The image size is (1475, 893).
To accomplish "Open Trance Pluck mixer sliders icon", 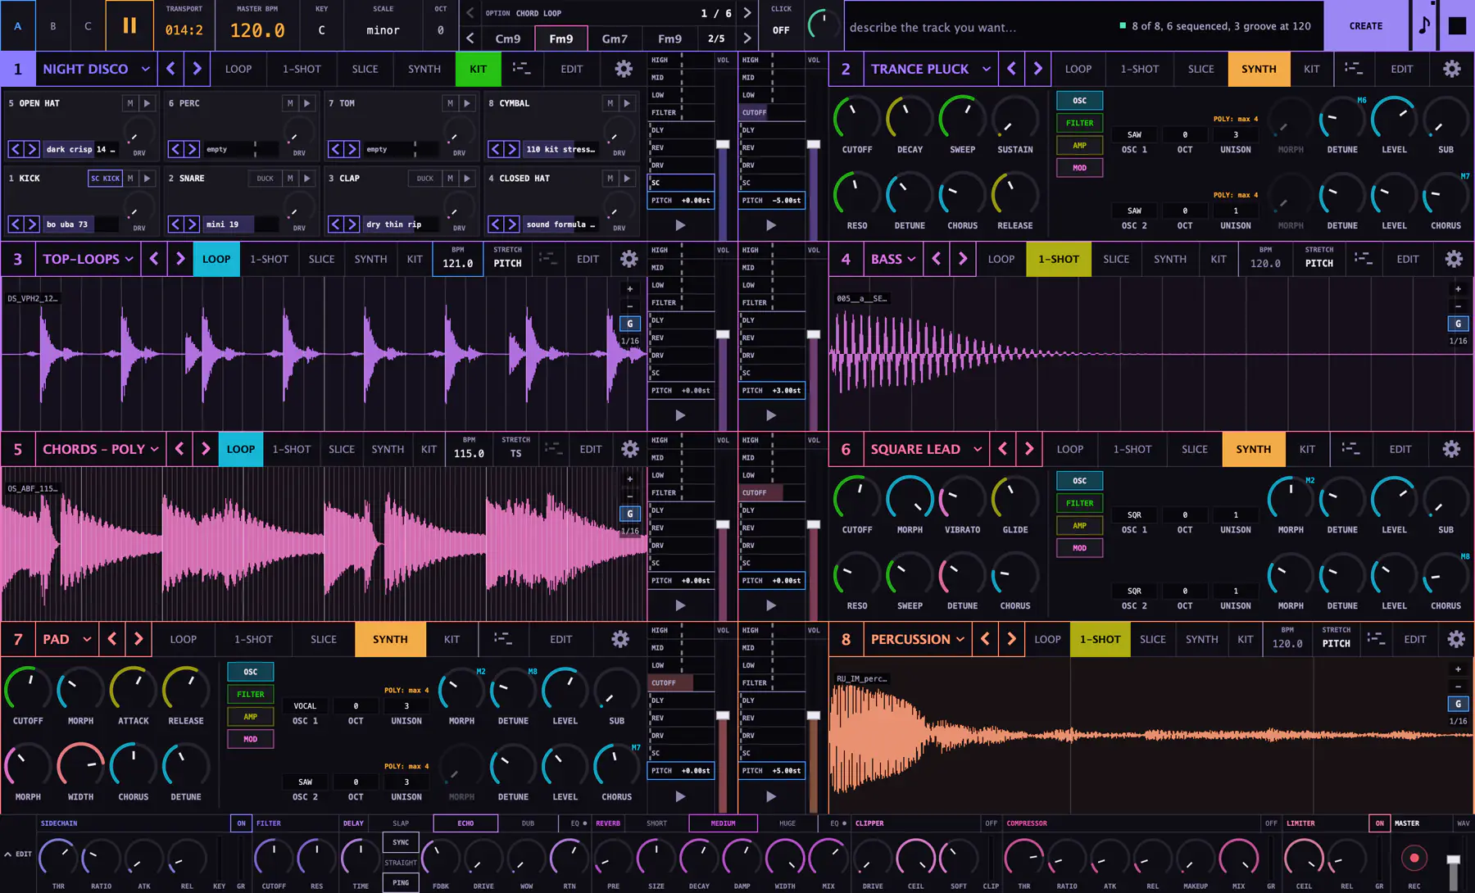I will (x=1354, y=69).
